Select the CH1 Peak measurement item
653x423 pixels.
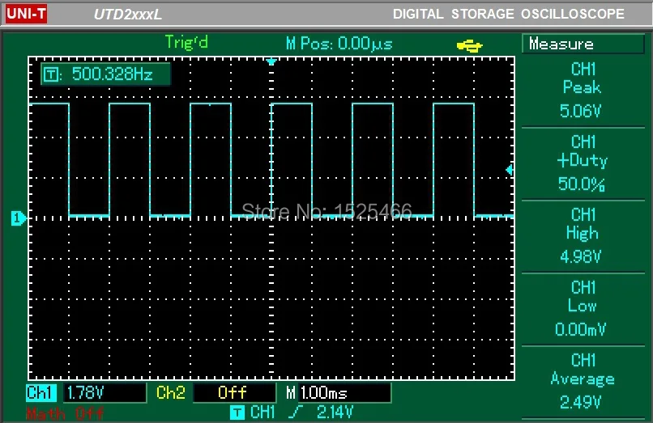click(583, 90)
